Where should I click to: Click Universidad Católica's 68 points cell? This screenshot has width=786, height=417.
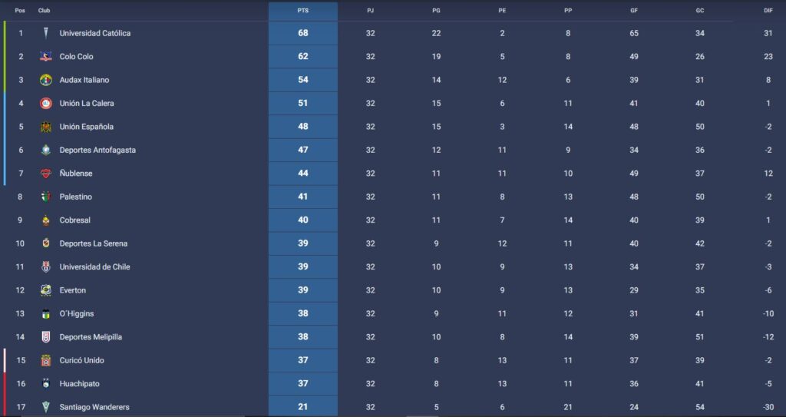click(x=302, y=33)
